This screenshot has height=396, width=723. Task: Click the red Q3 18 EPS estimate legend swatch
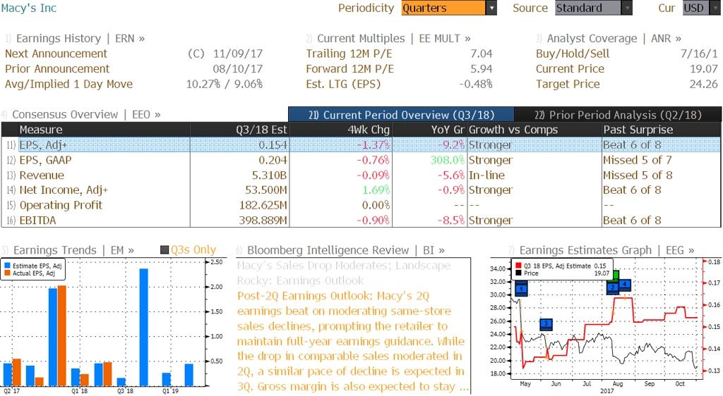[519, 266]
